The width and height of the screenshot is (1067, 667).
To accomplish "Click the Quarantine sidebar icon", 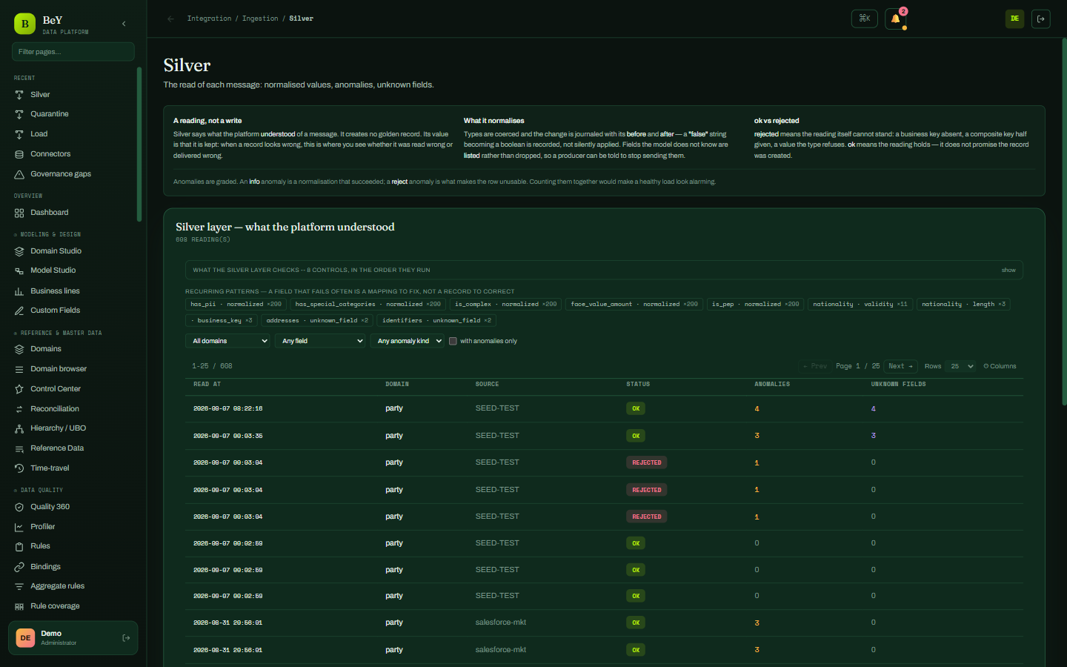I will pos(19,114).
